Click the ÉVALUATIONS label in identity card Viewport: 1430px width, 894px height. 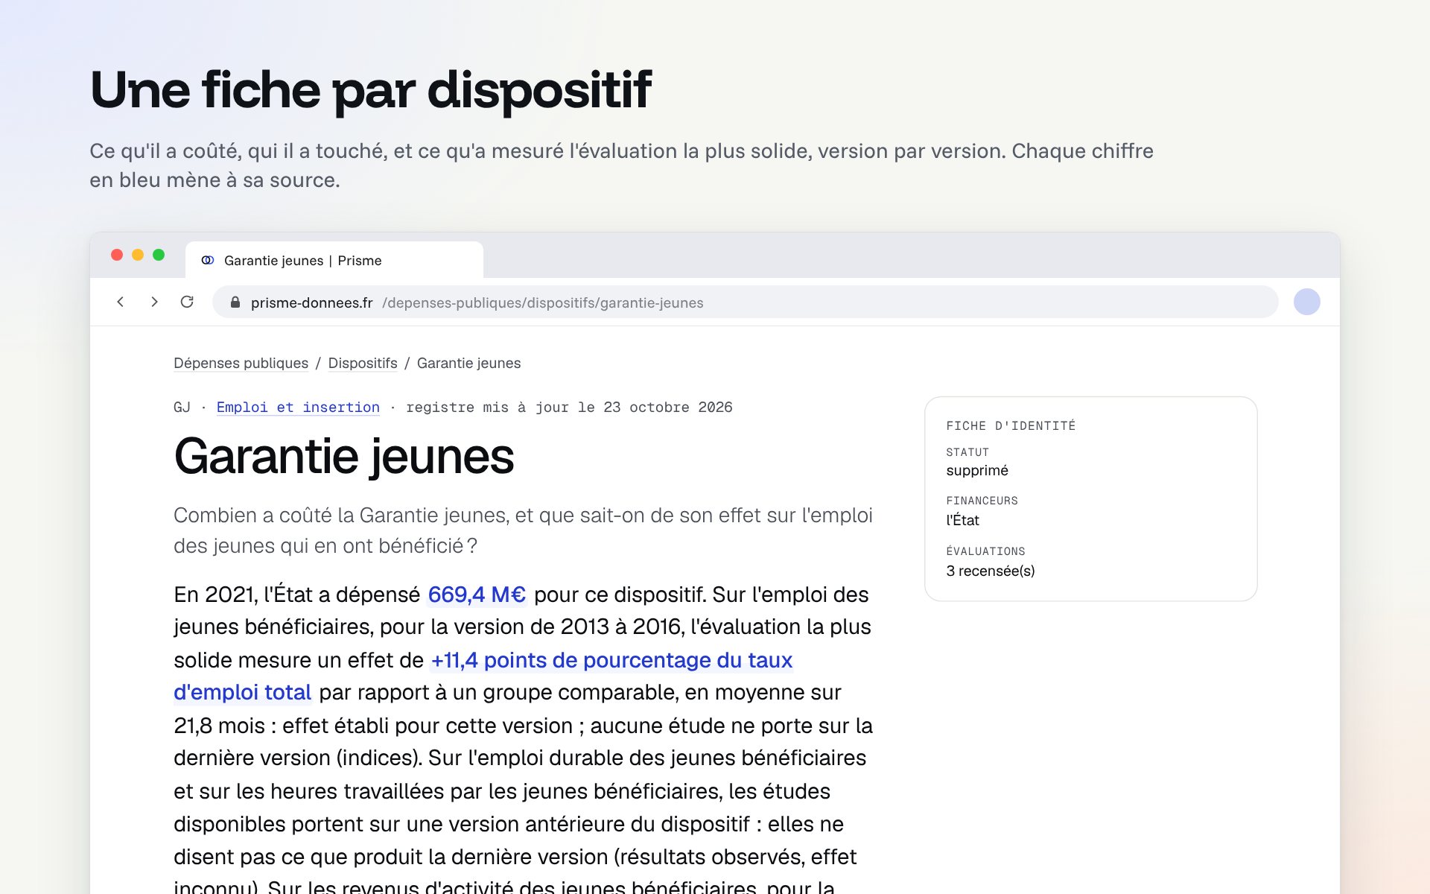985,551
